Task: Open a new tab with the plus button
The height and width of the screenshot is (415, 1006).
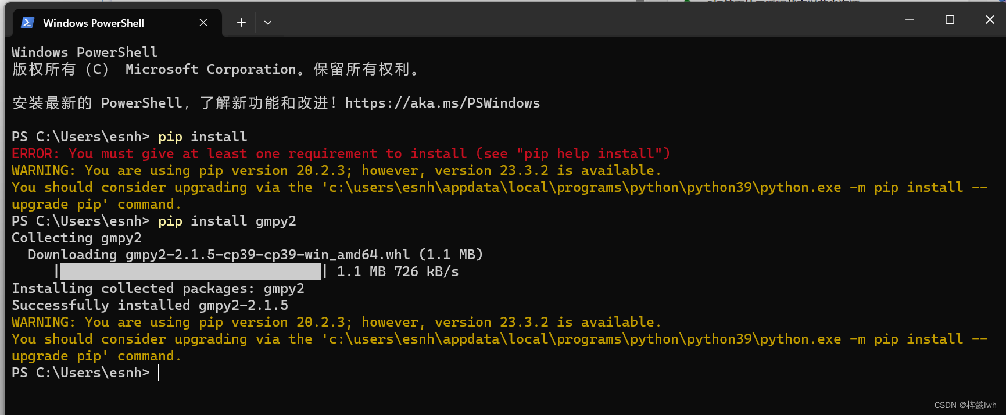Action: 241,23
